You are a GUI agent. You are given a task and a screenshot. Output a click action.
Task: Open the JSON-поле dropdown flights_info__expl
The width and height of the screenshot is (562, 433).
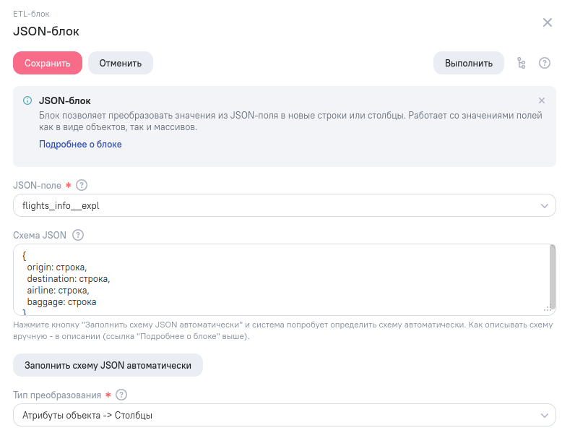pyautogui.click(x=284, y=205)
